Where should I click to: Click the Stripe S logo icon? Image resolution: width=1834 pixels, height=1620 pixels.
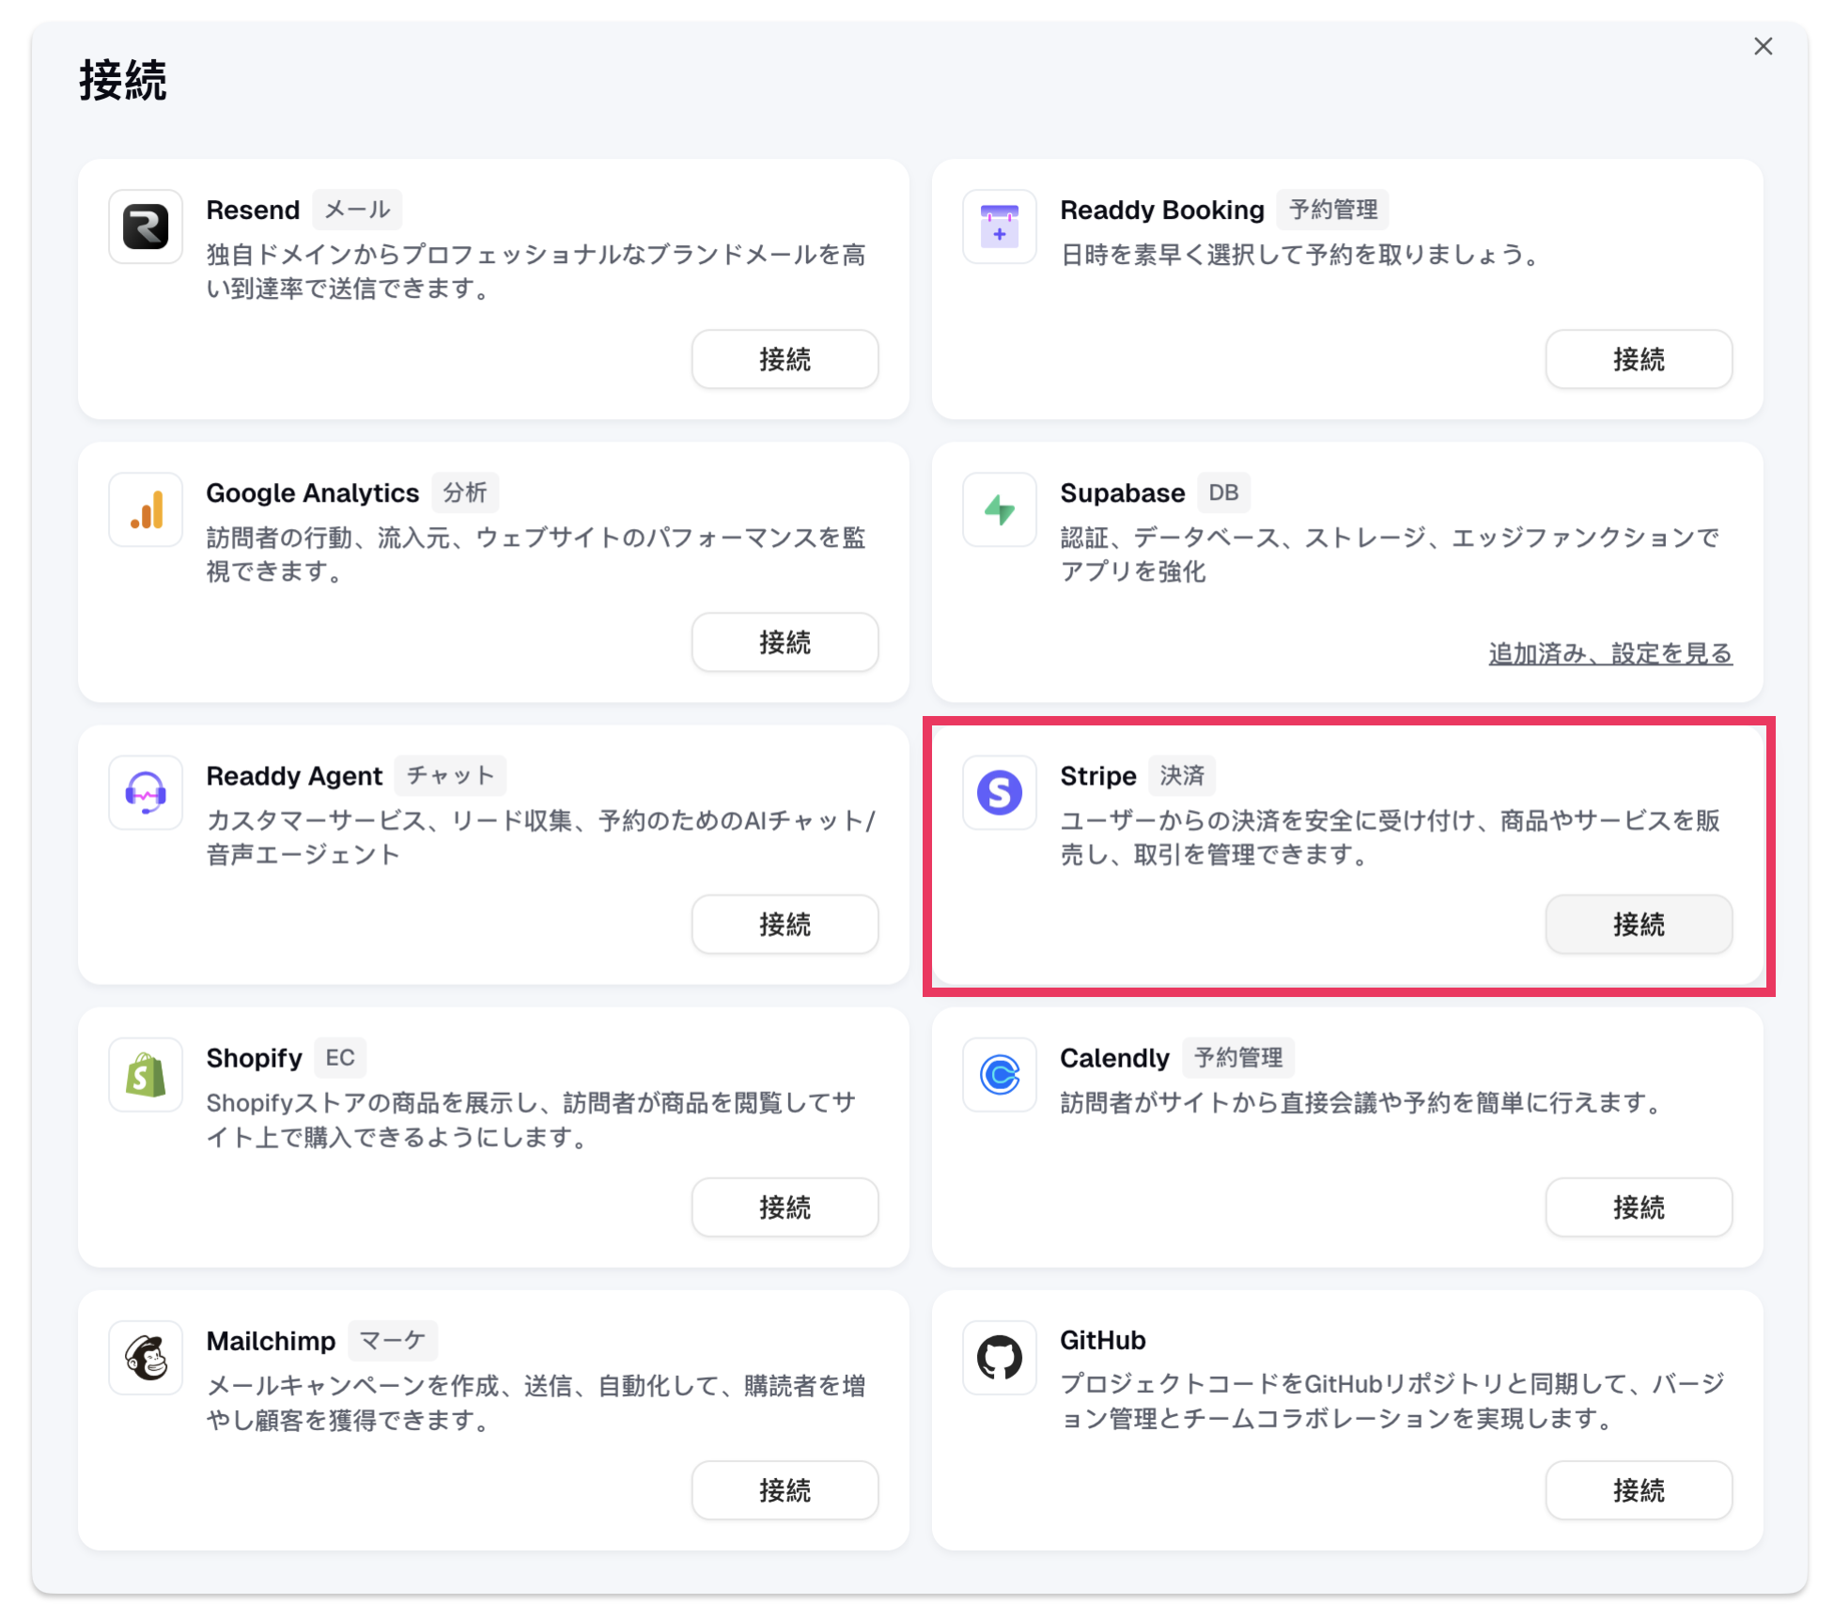(1000, 792)
